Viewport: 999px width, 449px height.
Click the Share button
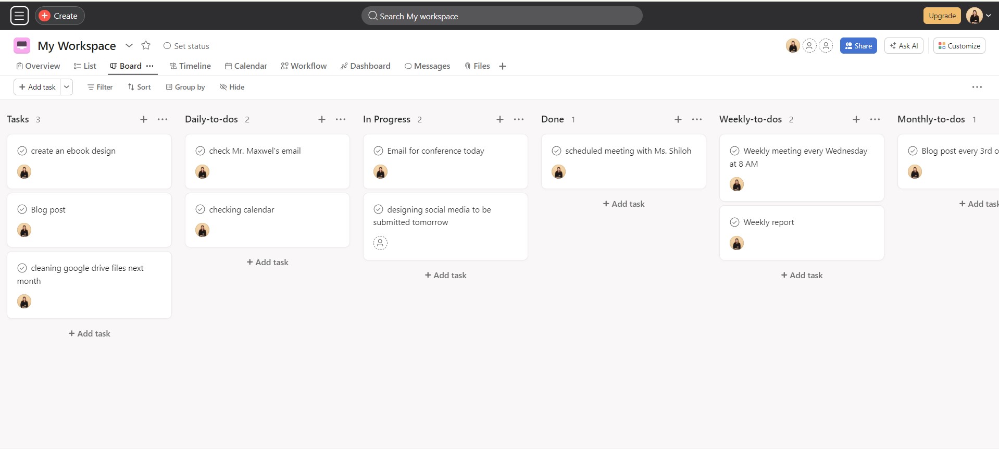858,46
